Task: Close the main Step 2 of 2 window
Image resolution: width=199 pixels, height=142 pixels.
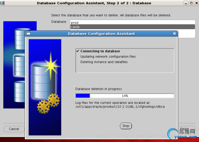Action: (197, 3)
